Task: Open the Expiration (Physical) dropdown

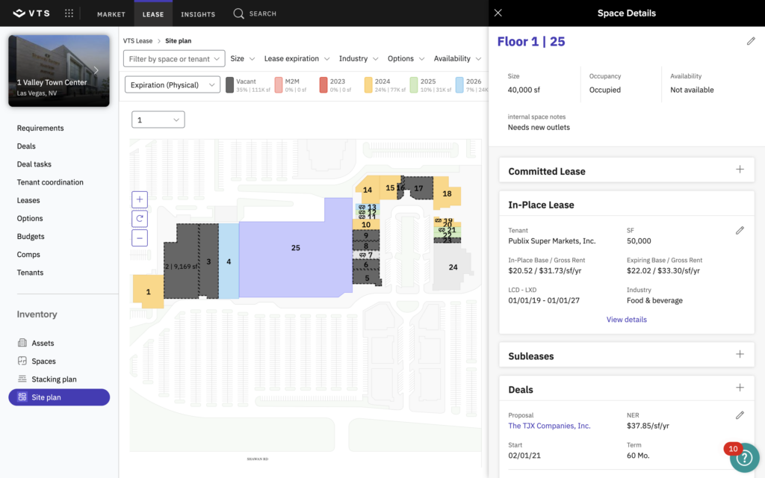Action: click(173, 85)
